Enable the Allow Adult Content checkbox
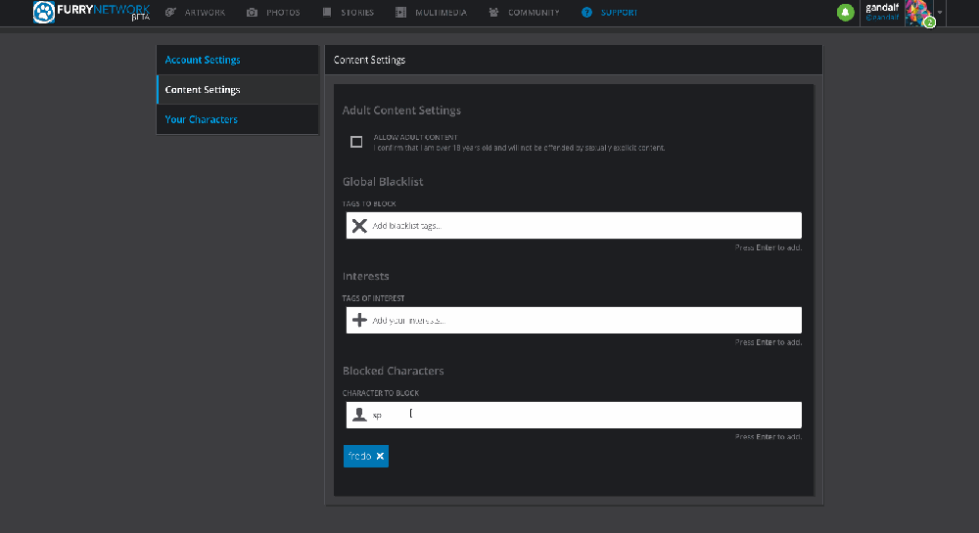 click(x=356, y=142)
